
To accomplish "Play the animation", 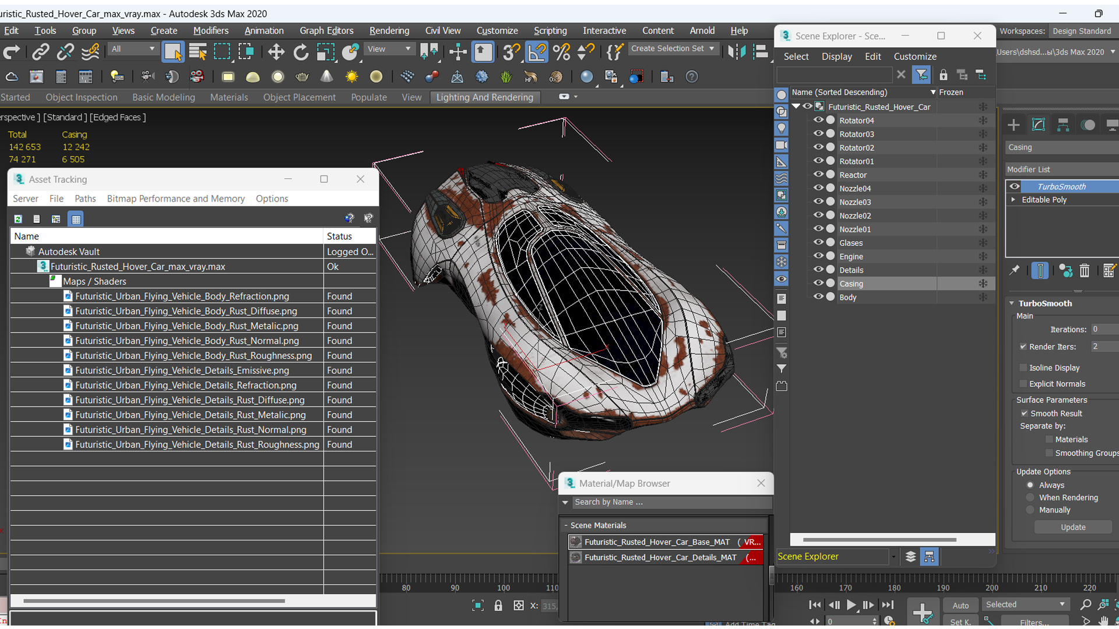I will point(851,605).
